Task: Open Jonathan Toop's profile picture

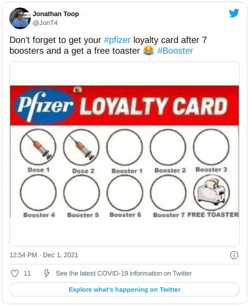Action: [20, 18]
